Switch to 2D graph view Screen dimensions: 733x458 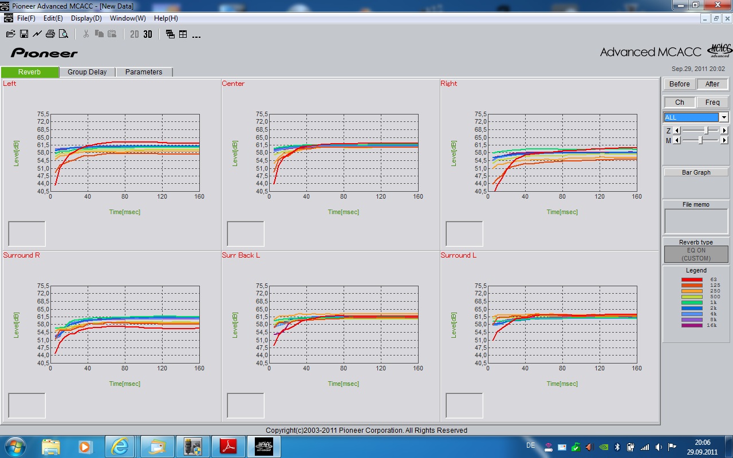(135, 34)
